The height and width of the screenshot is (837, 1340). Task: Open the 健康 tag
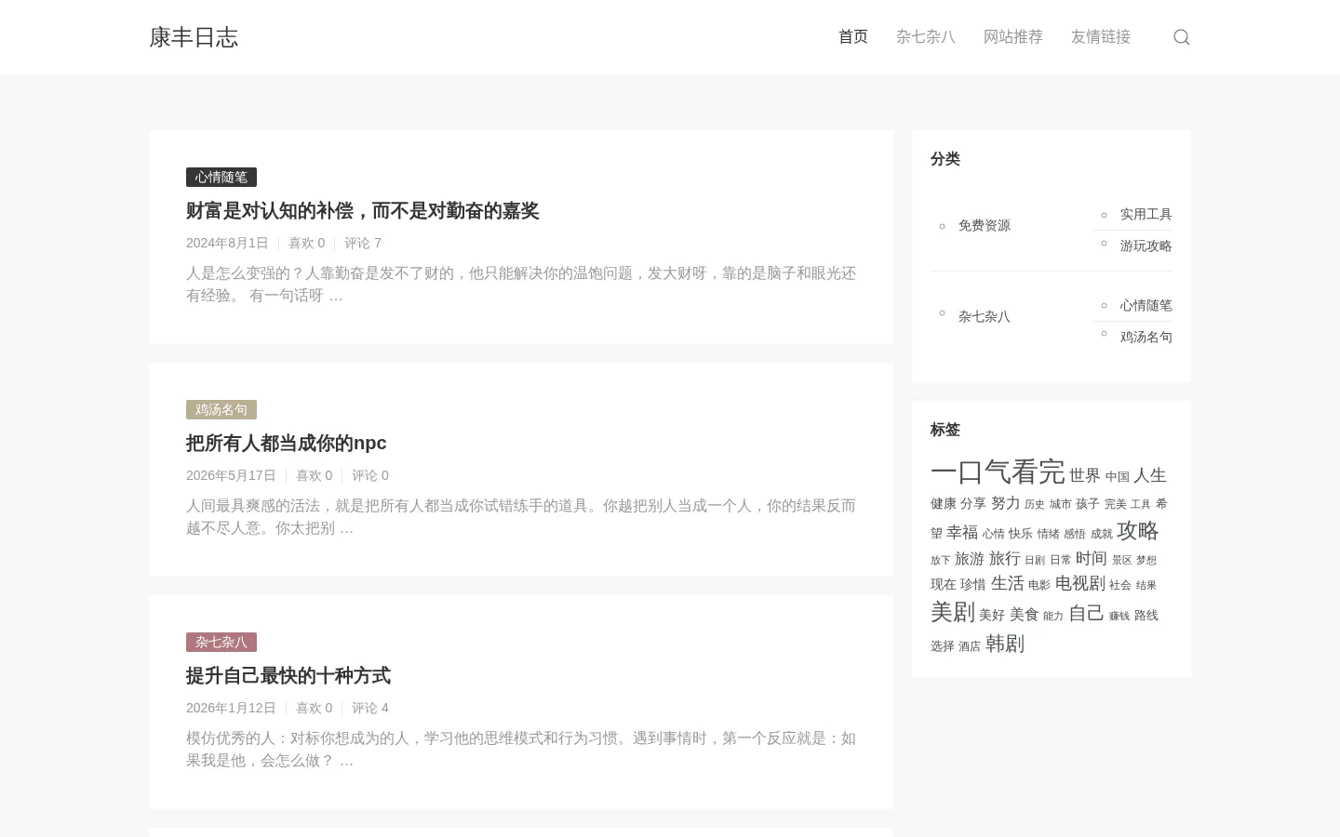tap(944, 503)
